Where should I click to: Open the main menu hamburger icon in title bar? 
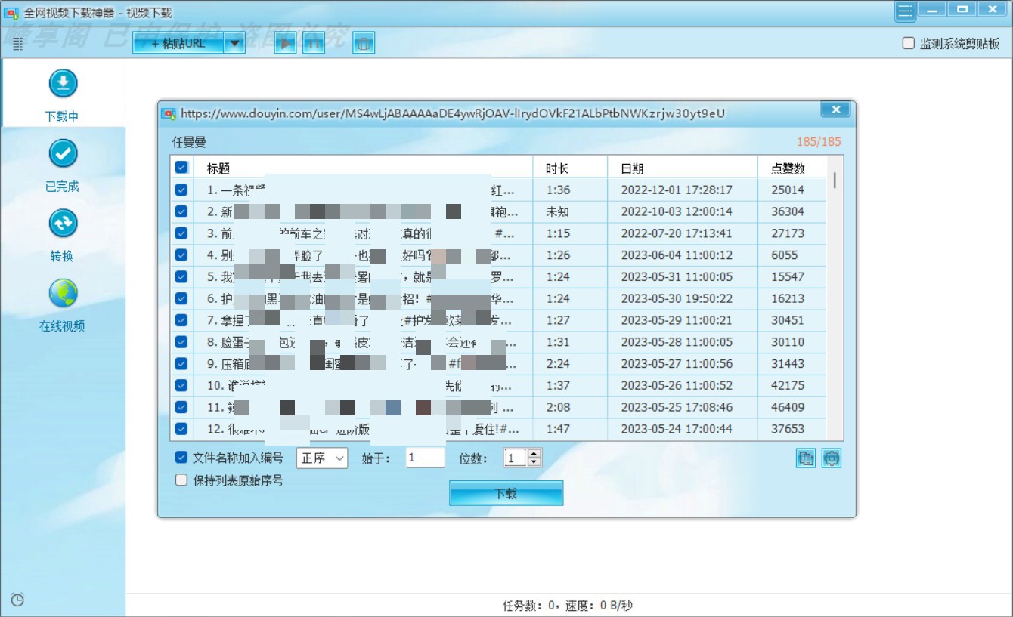pyautogui.click(x=905, y=11)
